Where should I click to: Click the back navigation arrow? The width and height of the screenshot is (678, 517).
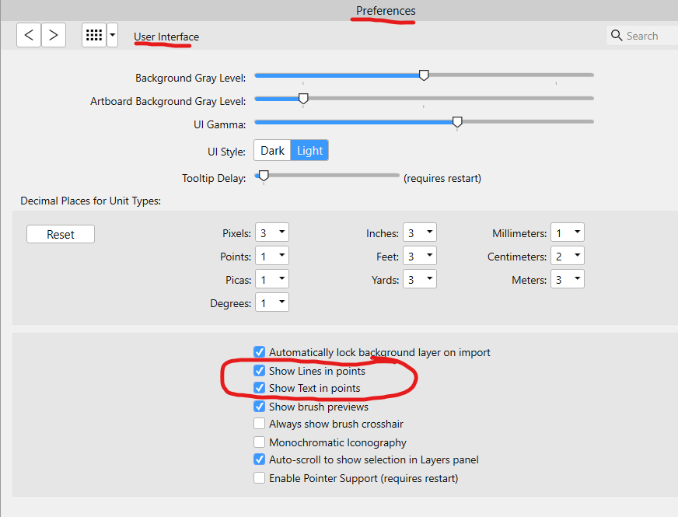[x=28, y=35]
